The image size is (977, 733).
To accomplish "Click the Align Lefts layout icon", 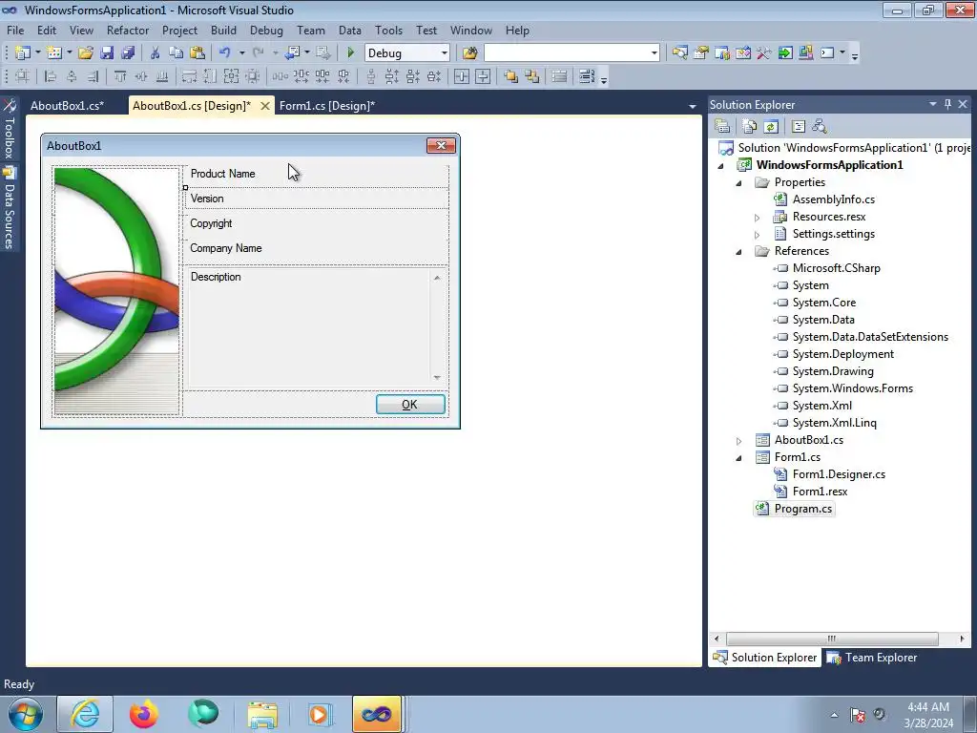I will (x=51, y=76).
